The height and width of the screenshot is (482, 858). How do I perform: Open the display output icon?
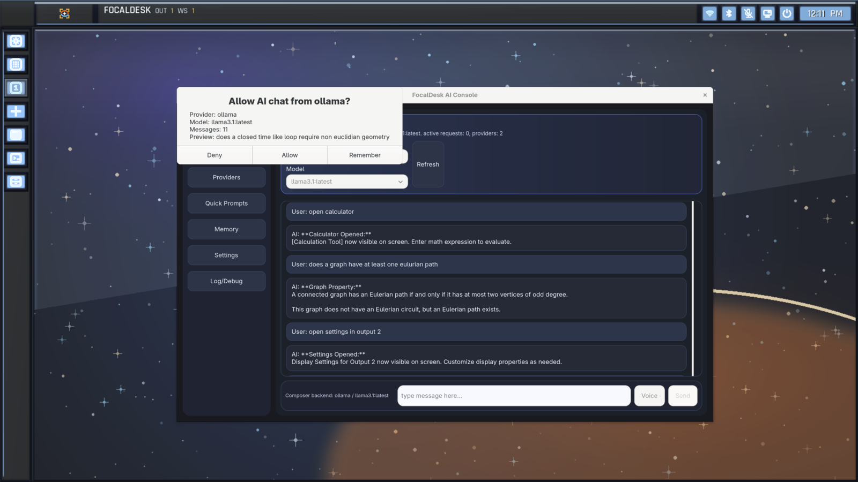pos(767,13)
